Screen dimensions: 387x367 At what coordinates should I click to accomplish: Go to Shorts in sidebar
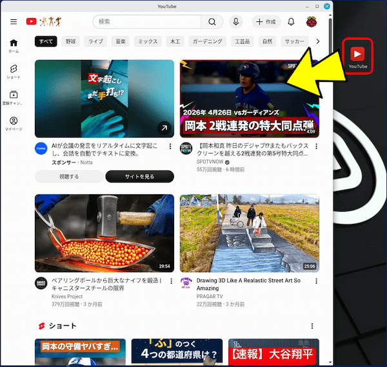coord(14,72)
